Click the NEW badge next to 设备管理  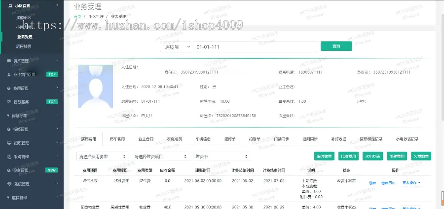pos(51,170)
